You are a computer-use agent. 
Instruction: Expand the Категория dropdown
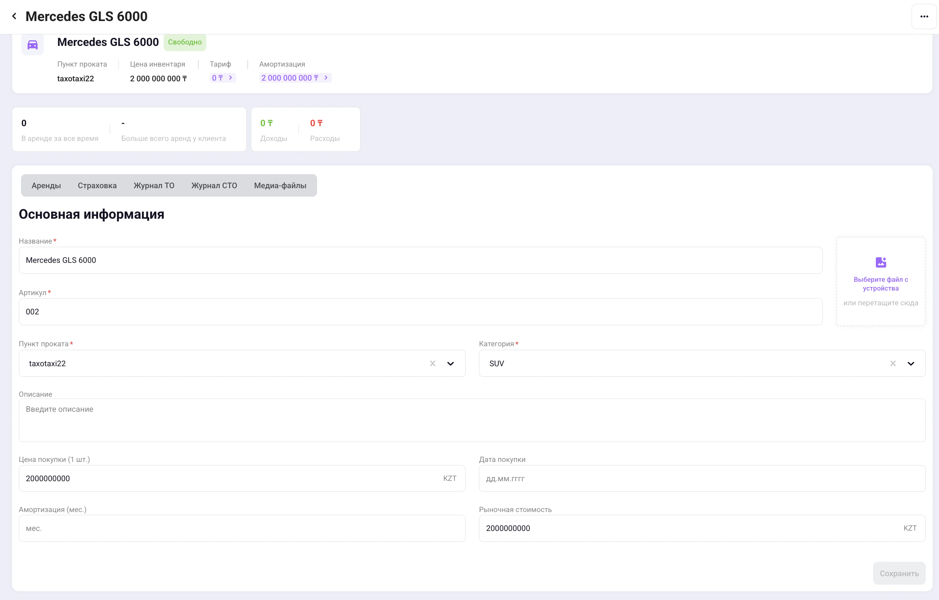tap(911, 363)
